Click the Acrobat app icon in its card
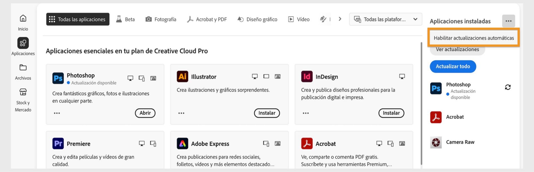 (x=307, y=143)
